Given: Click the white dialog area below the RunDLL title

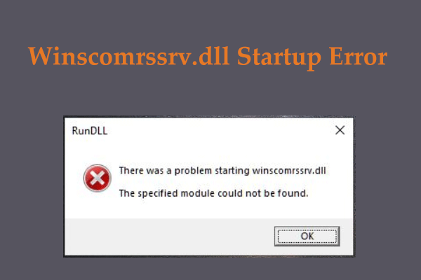Looking at the screenshot, I should [x=209, y=151].
